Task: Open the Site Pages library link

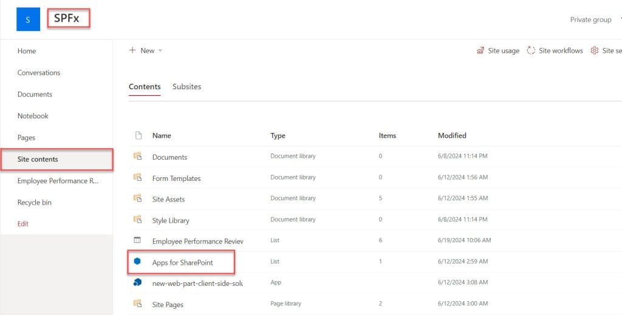Action: pyautogui.click(x=168, y=305)
